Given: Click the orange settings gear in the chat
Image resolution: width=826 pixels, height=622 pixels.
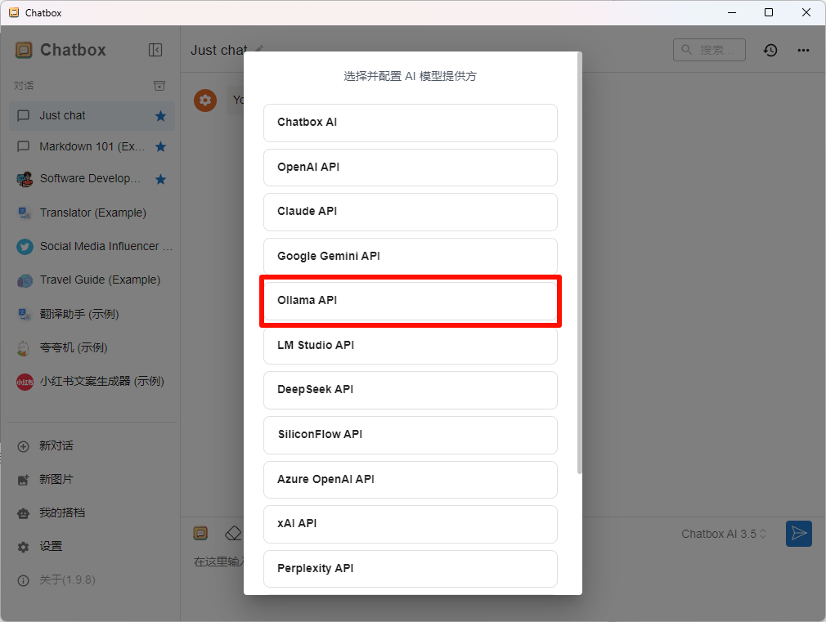Looking at the screenshot, I should 205,100.
